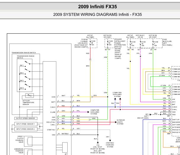Click the 'M2' connector label under fuse 6

[x=133, y=50]
